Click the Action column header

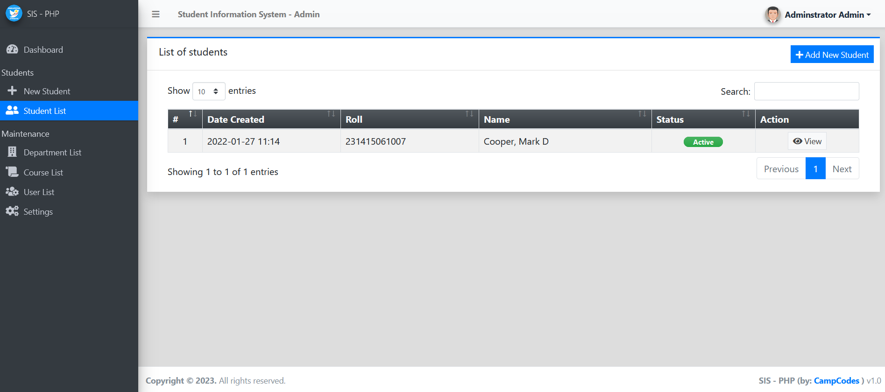pyautogui.click(x=807, y=119)
